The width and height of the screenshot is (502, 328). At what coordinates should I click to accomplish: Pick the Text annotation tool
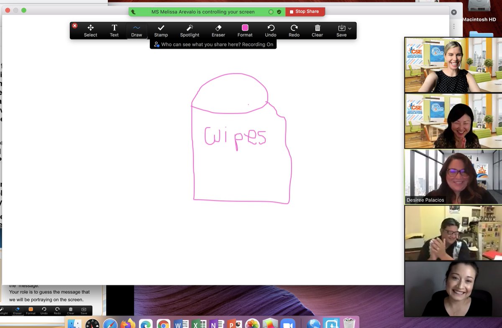[x=114, y=31]
